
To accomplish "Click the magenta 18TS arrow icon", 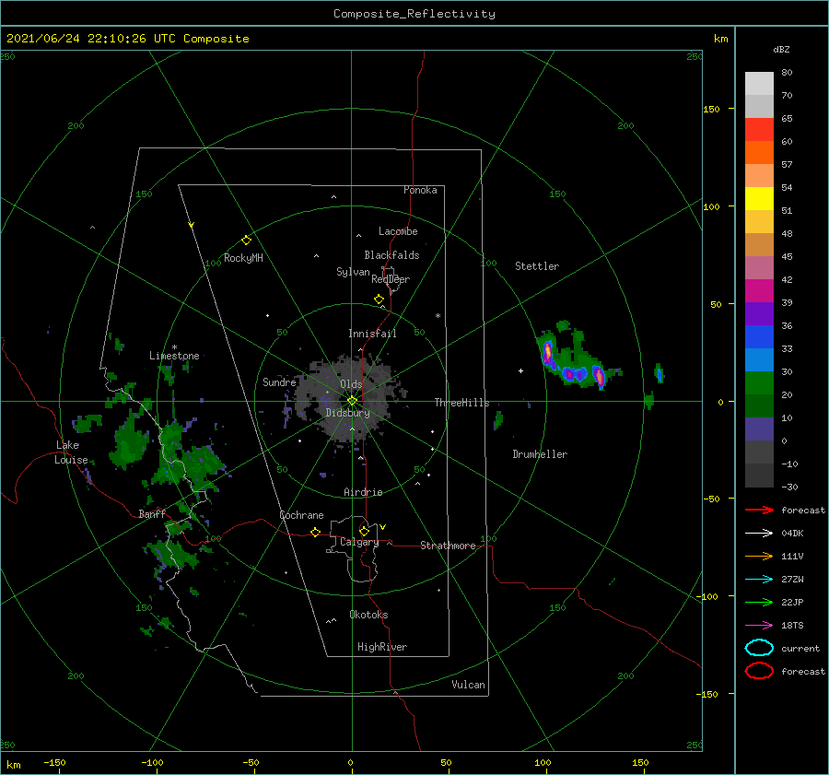I will tap(759, 626).
